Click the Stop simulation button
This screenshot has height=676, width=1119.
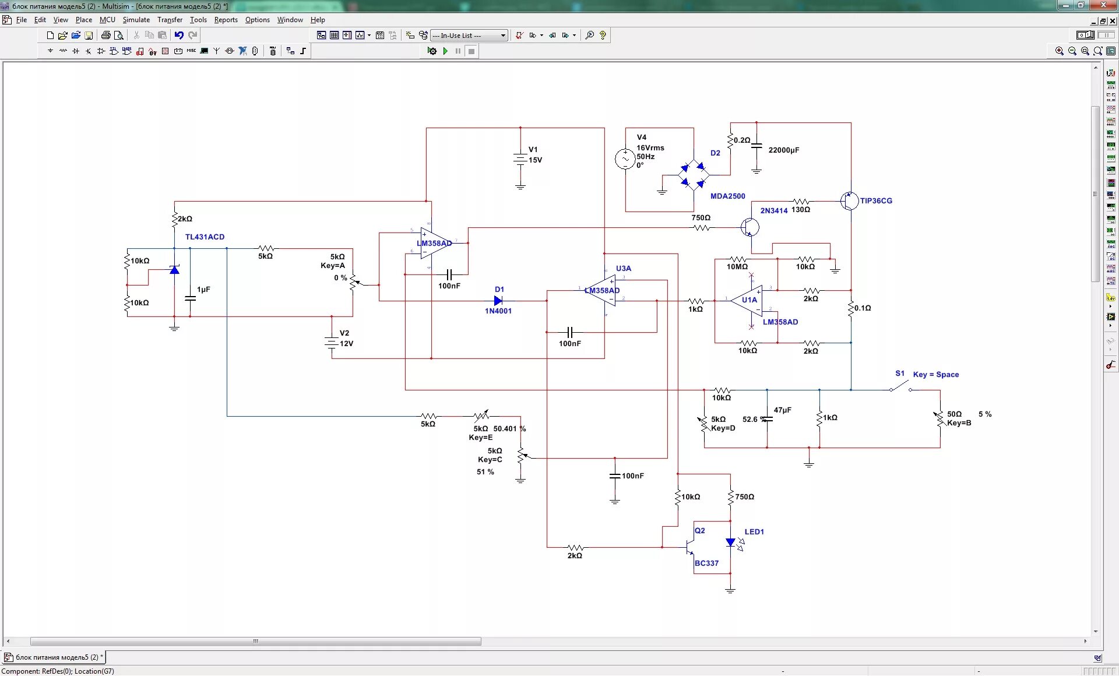471,51
